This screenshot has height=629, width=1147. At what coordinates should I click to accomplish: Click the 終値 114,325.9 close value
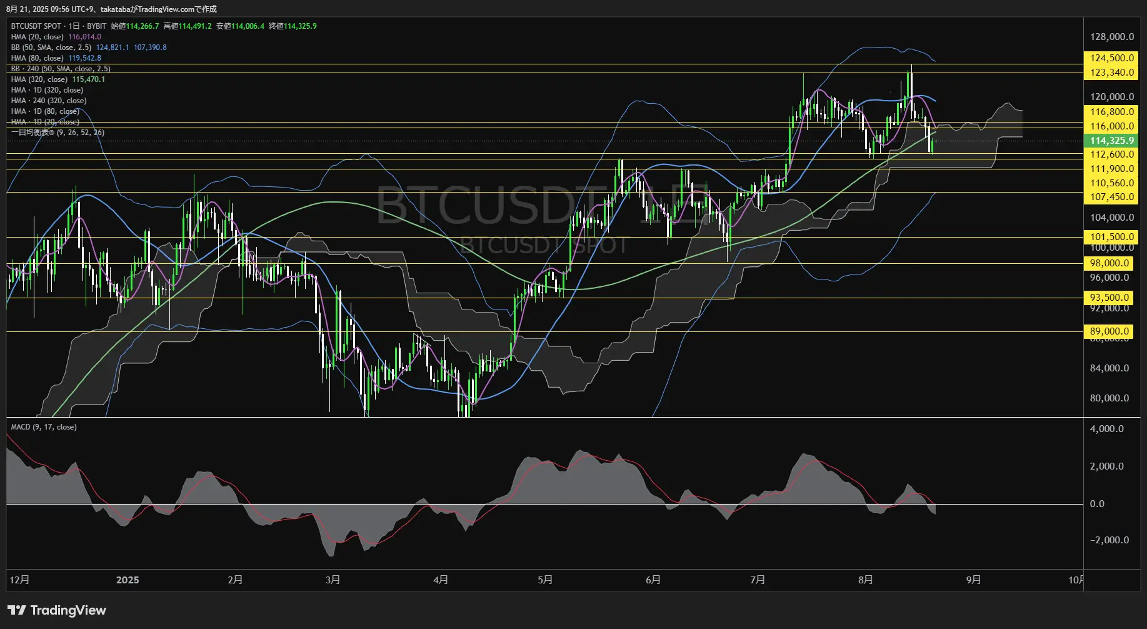pyautogui.click(x=293, y=26)
